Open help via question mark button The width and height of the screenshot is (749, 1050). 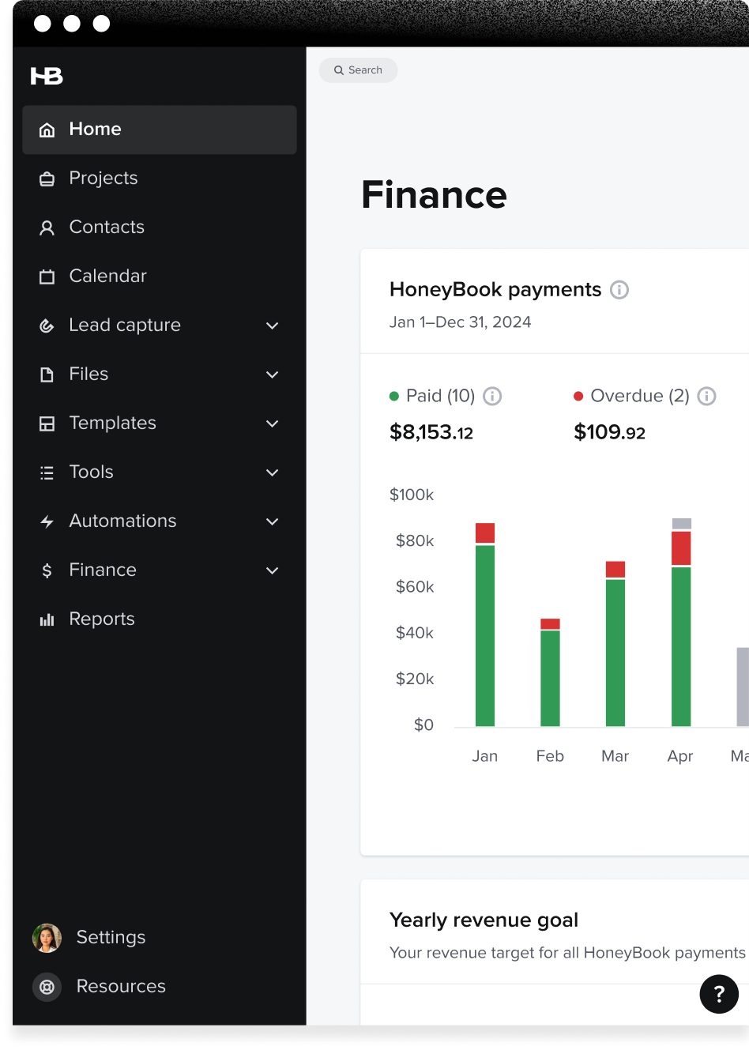point(718,994)
